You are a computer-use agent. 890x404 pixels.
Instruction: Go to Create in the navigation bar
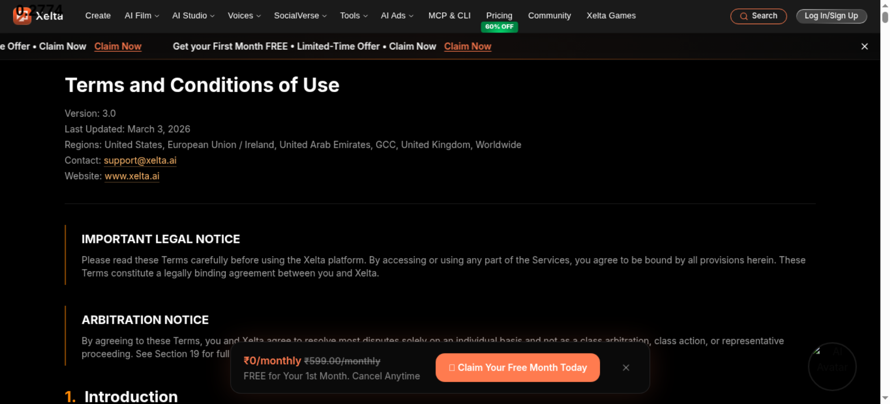(x=98, y=16)
